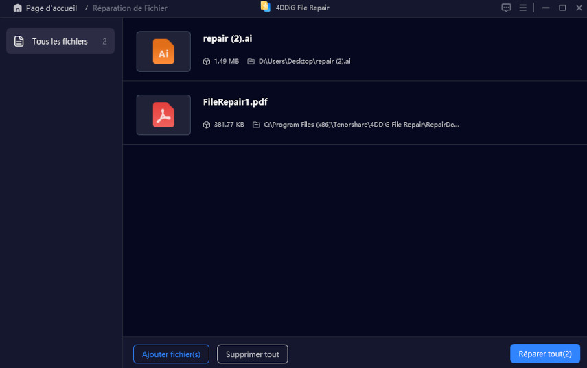Select the Tous les fichiers tab
Screen dimensions: 587x368
(x=60, y=41)
